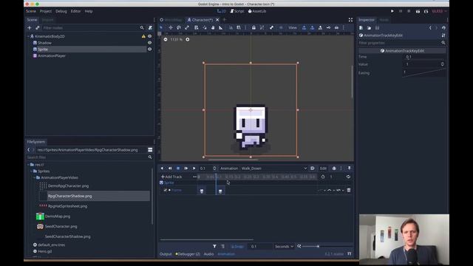Viewport: 473px width, 266px height.
Task: Select the keyframe at 0.1 on frame track
Action: [220, 191]
